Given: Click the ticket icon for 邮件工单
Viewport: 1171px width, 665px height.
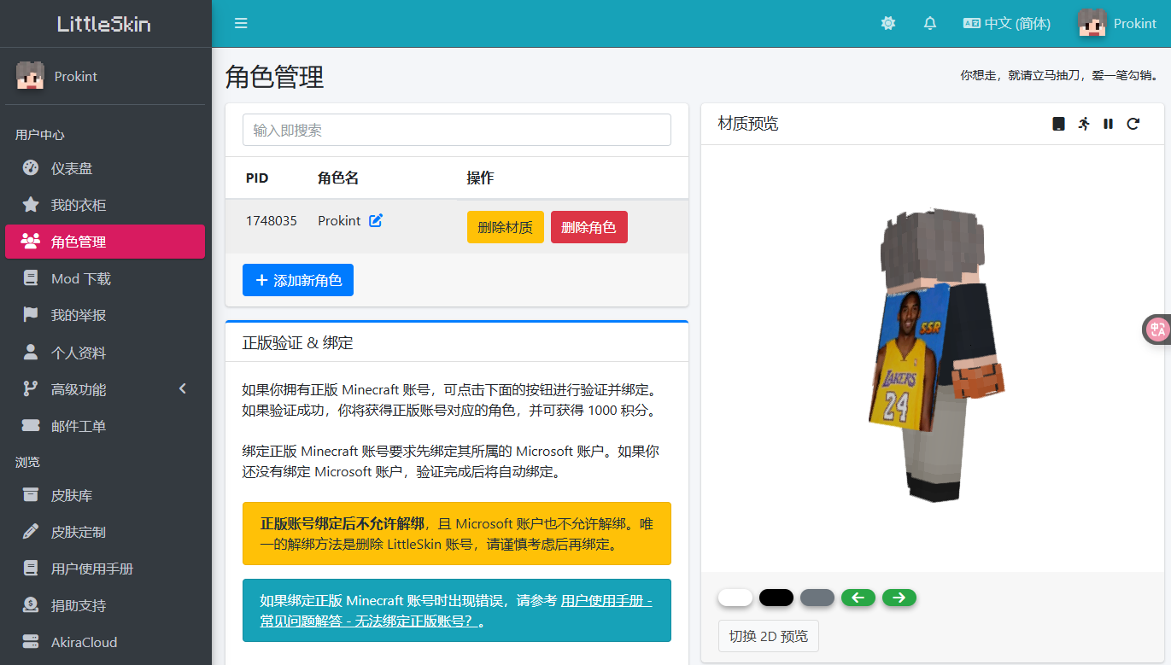Looking at the screenshot, I should [x=31, y=426].
